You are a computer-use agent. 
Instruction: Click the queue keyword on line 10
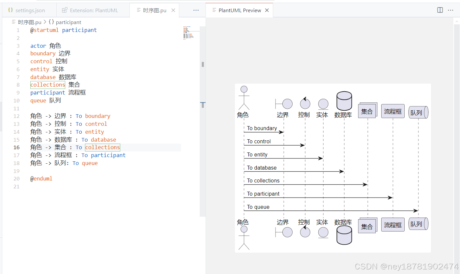tap(38, 100)
